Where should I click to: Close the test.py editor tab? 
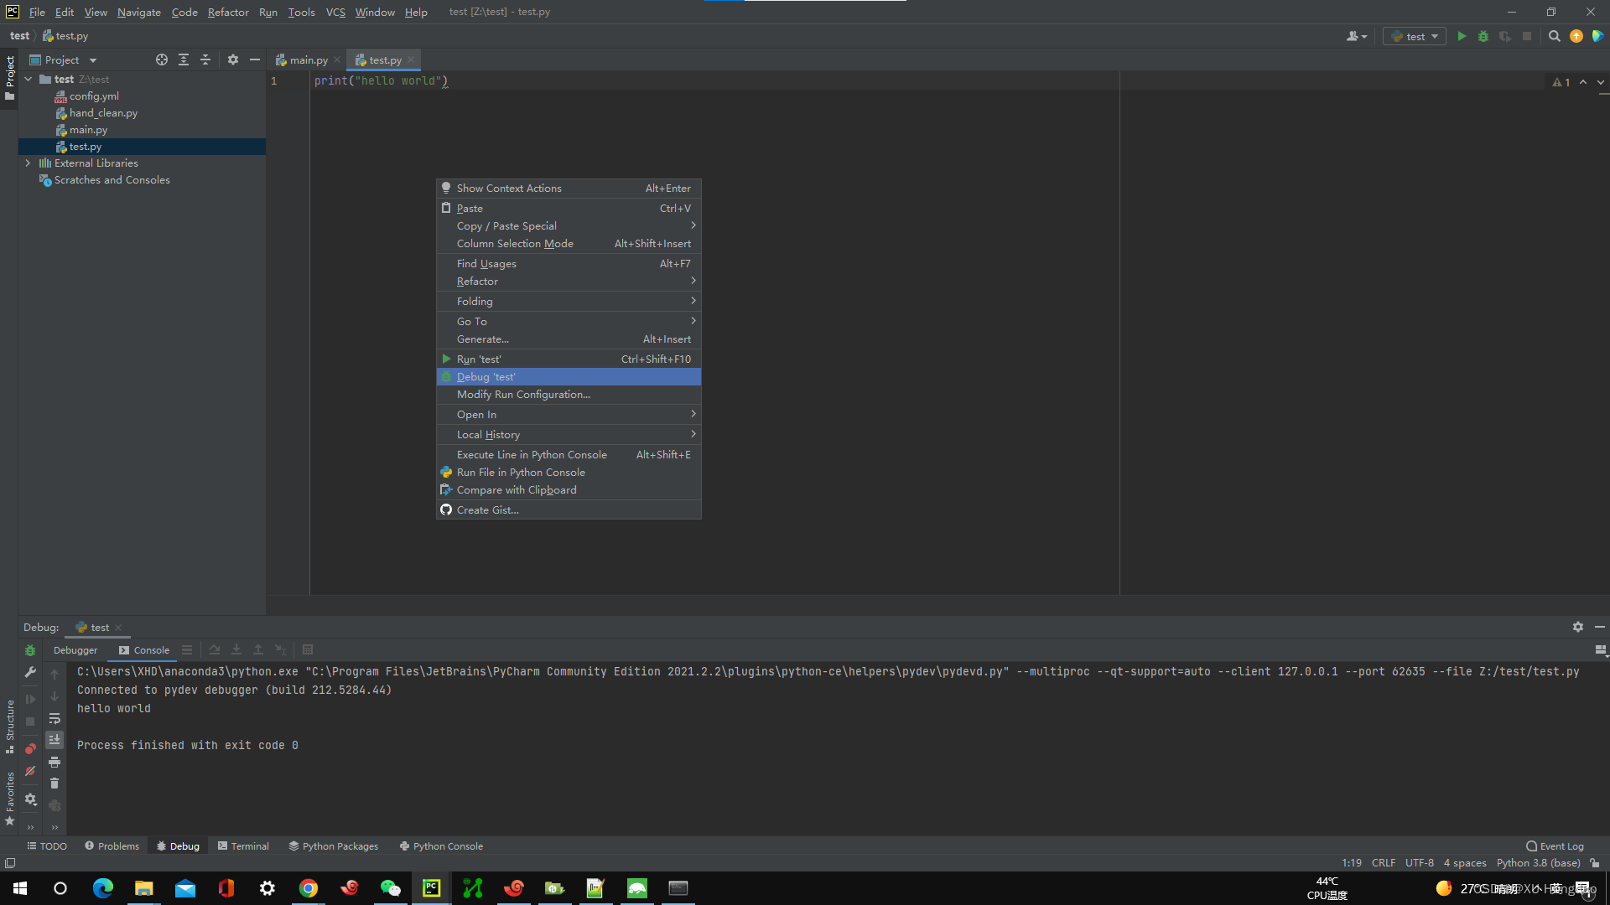pos(411,59)
